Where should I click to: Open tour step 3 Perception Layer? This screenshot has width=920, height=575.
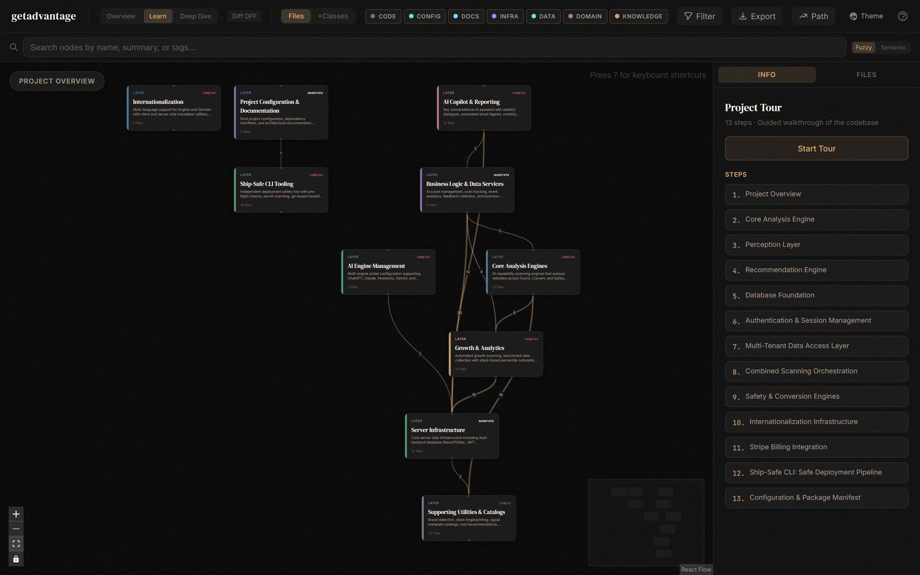click(x=816, y=245)
